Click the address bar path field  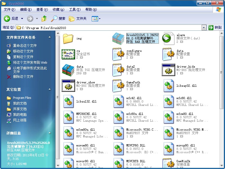pos(109,28)
